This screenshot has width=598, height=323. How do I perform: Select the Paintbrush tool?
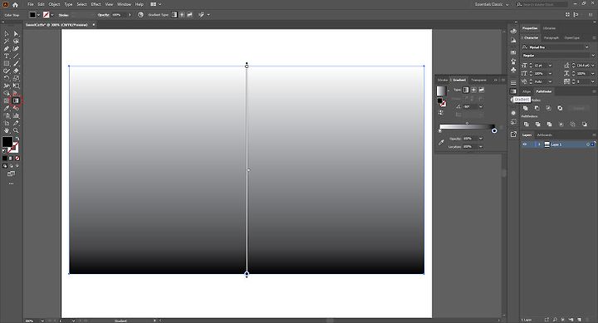point(16,64)
